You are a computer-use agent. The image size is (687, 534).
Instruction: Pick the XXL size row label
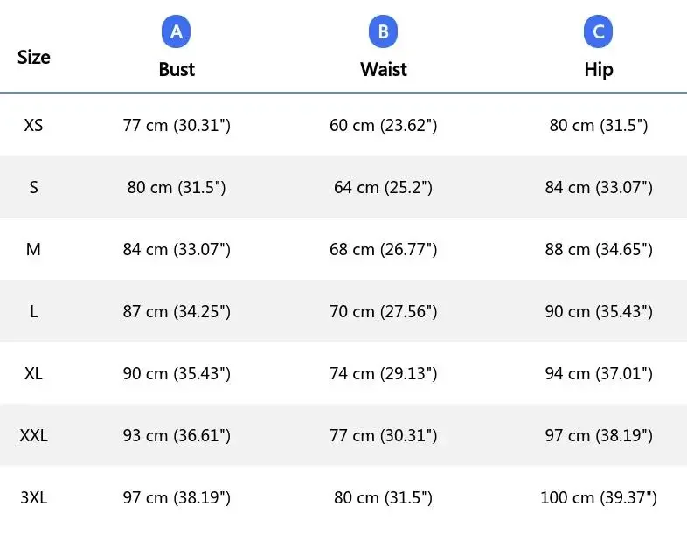pyautogui.click(x=34, y=435)
